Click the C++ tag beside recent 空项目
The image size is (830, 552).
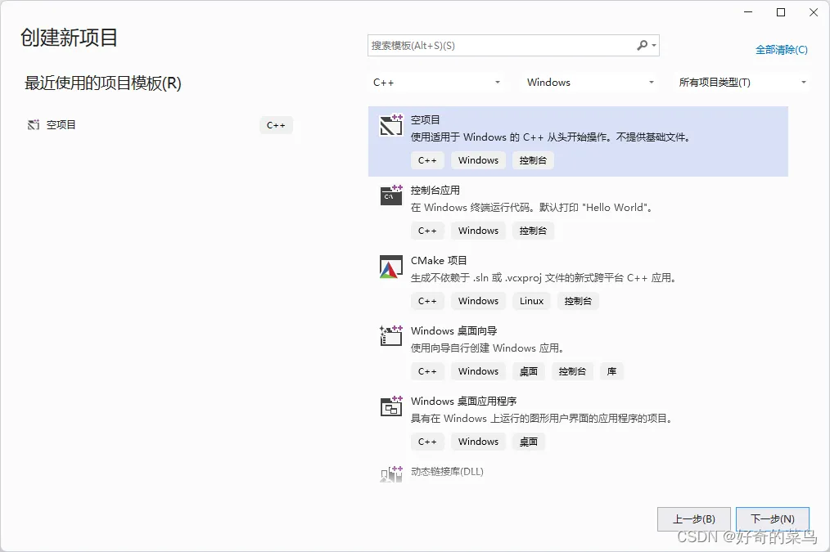(276, 125)
